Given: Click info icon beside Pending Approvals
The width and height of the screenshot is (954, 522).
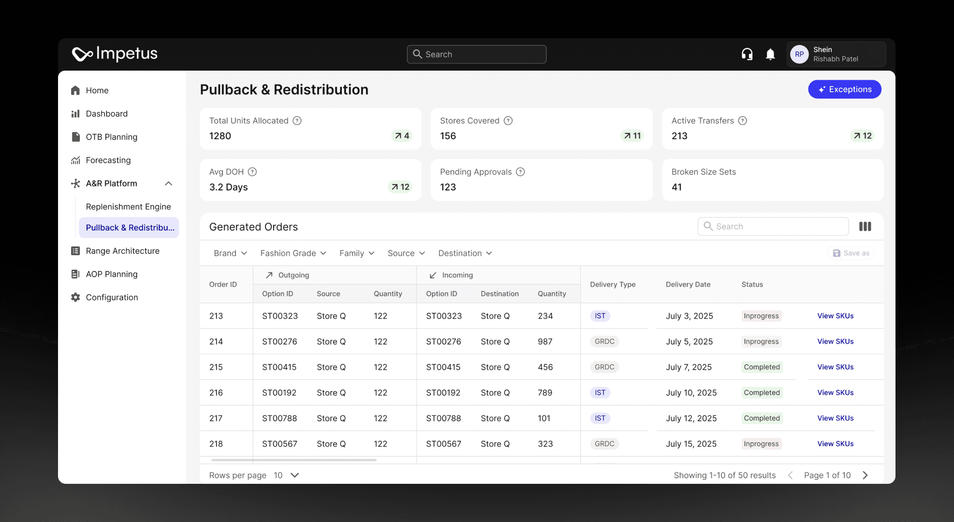Looking at the screenshot, I should tap(520, 172).
